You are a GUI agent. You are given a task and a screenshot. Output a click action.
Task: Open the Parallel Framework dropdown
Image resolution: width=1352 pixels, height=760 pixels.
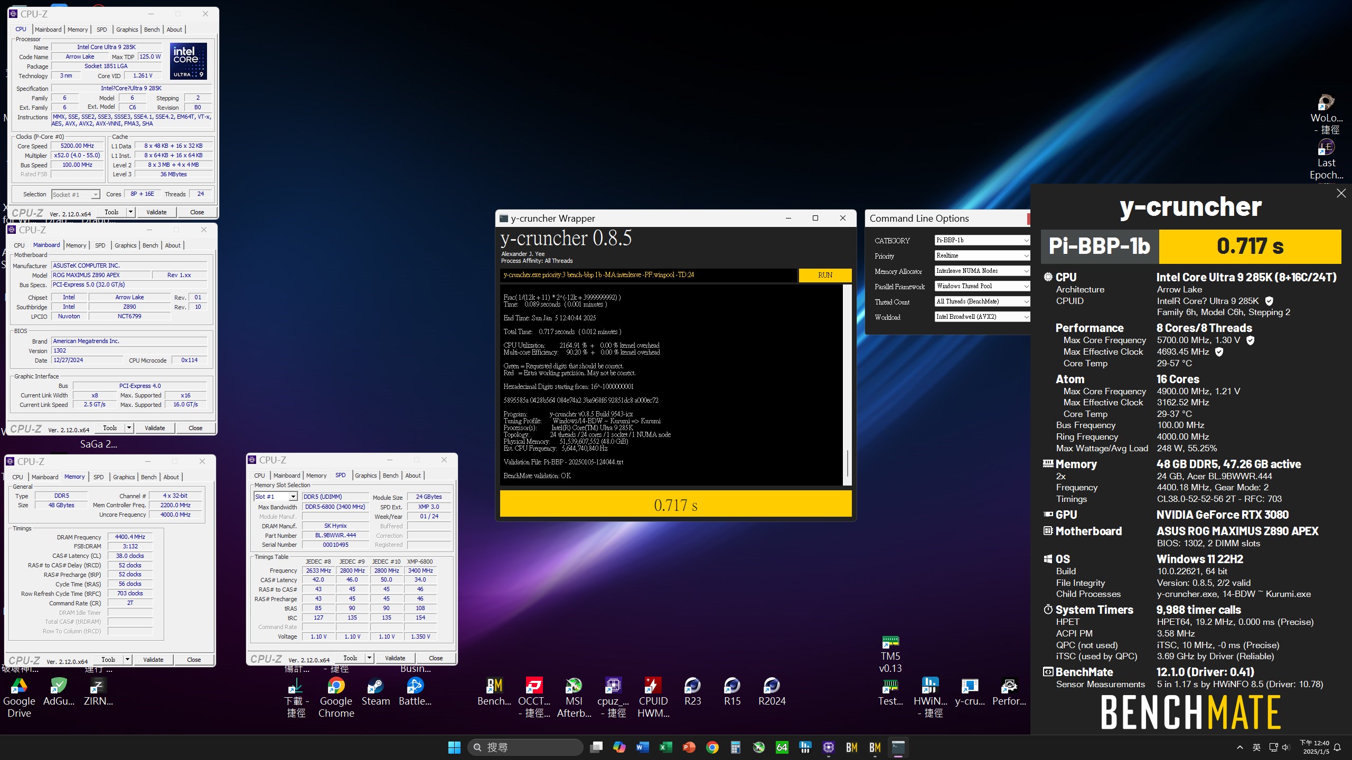click(982, 286)
